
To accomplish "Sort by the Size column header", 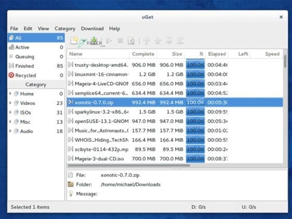I will point(171,54).
